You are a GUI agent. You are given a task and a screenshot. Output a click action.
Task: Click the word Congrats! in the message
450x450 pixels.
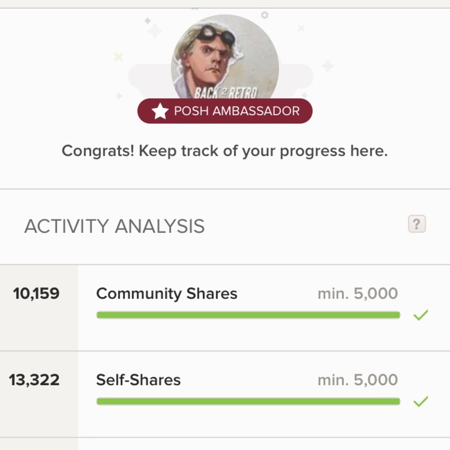click(98, 151)
